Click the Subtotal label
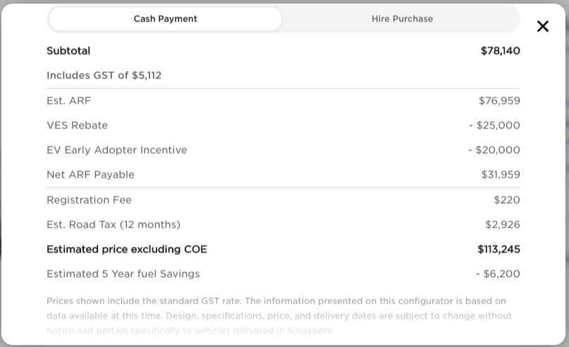Viewport: 569px width, 347px height. coord(68,51)
